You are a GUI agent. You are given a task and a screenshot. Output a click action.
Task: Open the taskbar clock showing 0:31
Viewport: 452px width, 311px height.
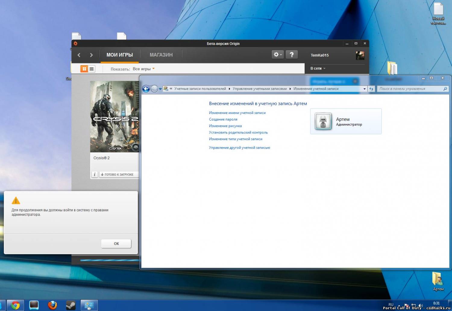coord(436,303)
